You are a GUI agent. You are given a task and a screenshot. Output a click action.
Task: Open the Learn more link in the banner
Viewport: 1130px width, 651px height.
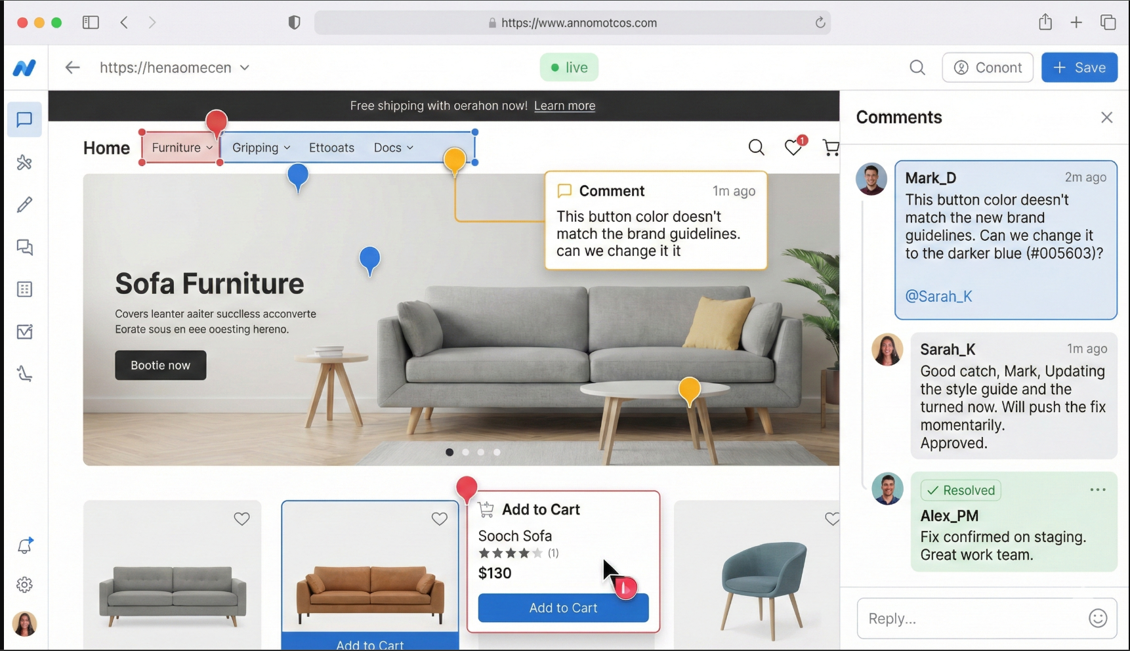[x=564, y=106]
